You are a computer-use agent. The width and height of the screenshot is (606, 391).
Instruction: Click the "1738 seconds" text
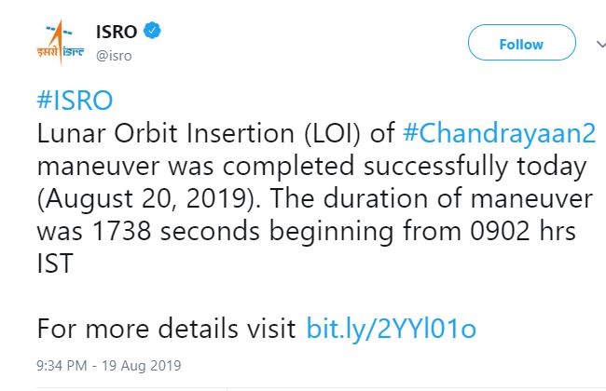[176, 231]
